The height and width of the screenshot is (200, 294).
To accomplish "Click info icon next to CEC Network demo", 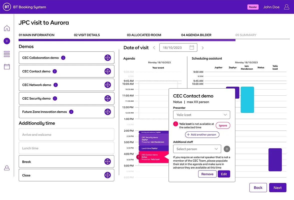I will 56,85.
